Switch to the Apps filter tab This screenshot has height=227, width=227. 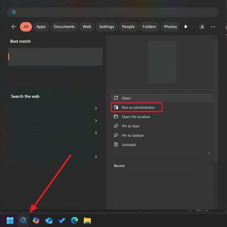click(x=41, y=27)
